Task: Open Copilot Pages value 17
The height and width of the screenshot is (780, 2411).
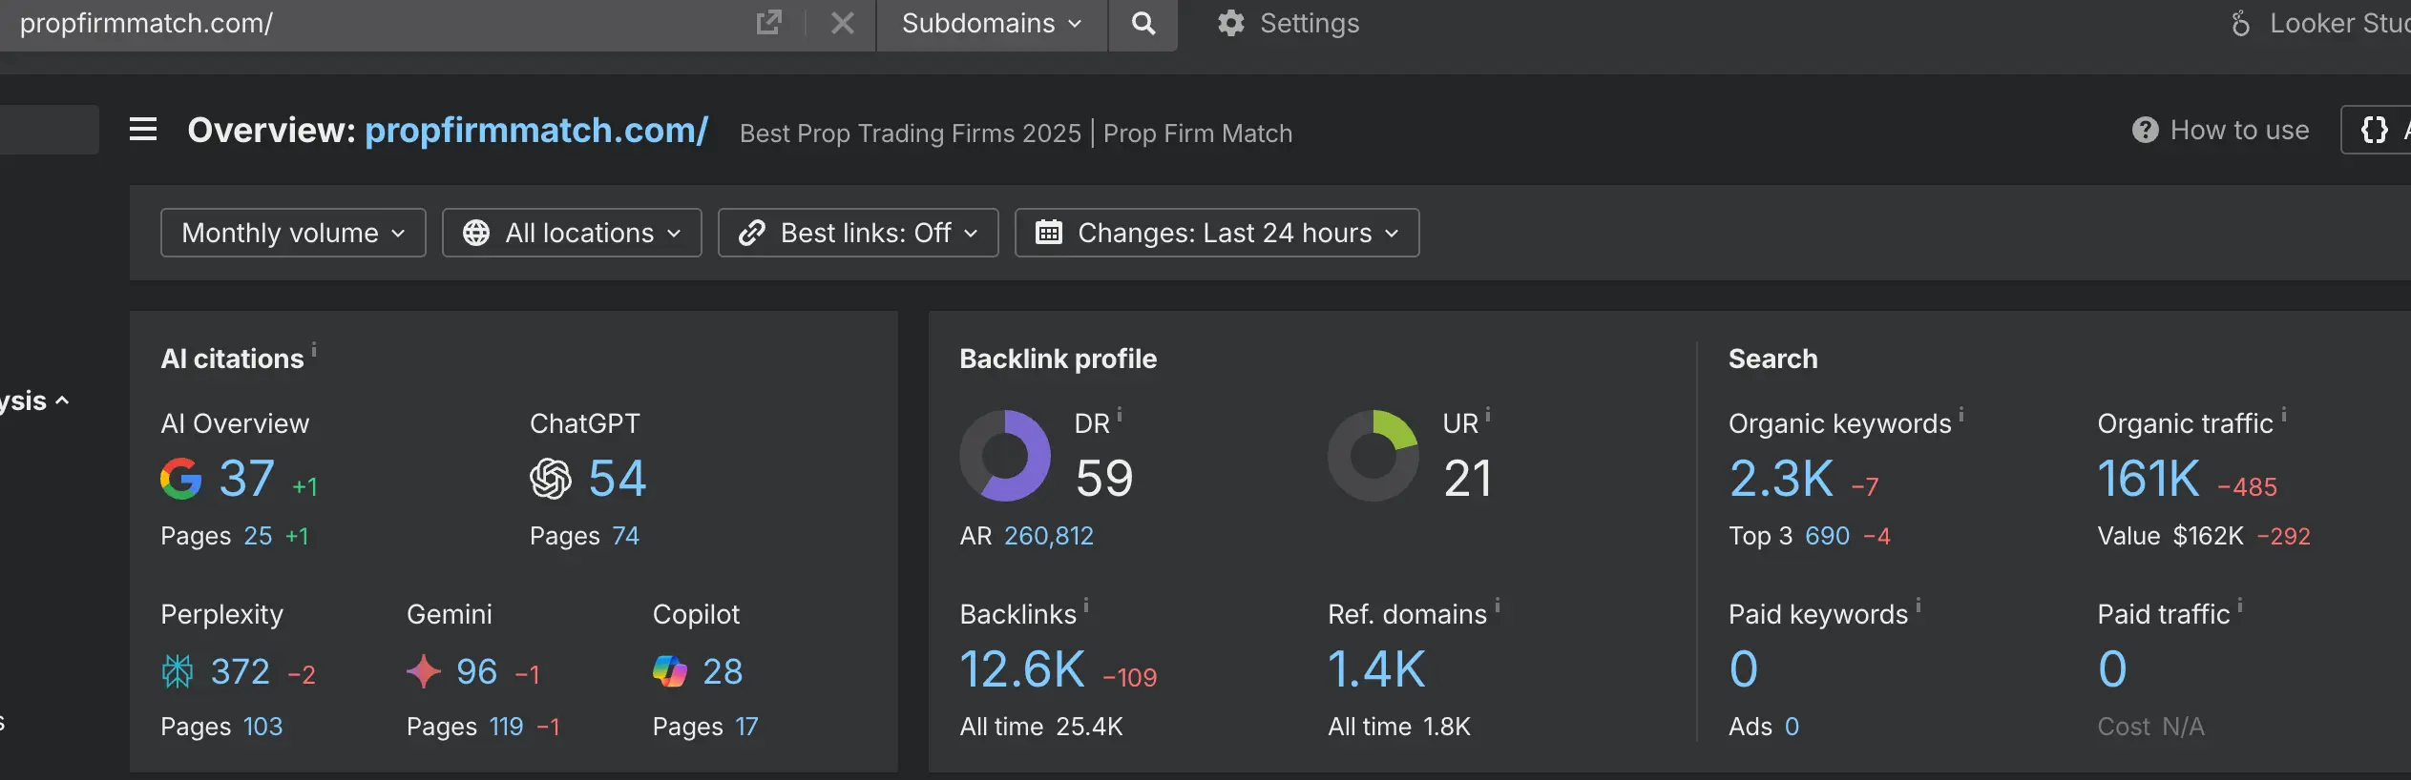Action: click(x=747, y=727)
